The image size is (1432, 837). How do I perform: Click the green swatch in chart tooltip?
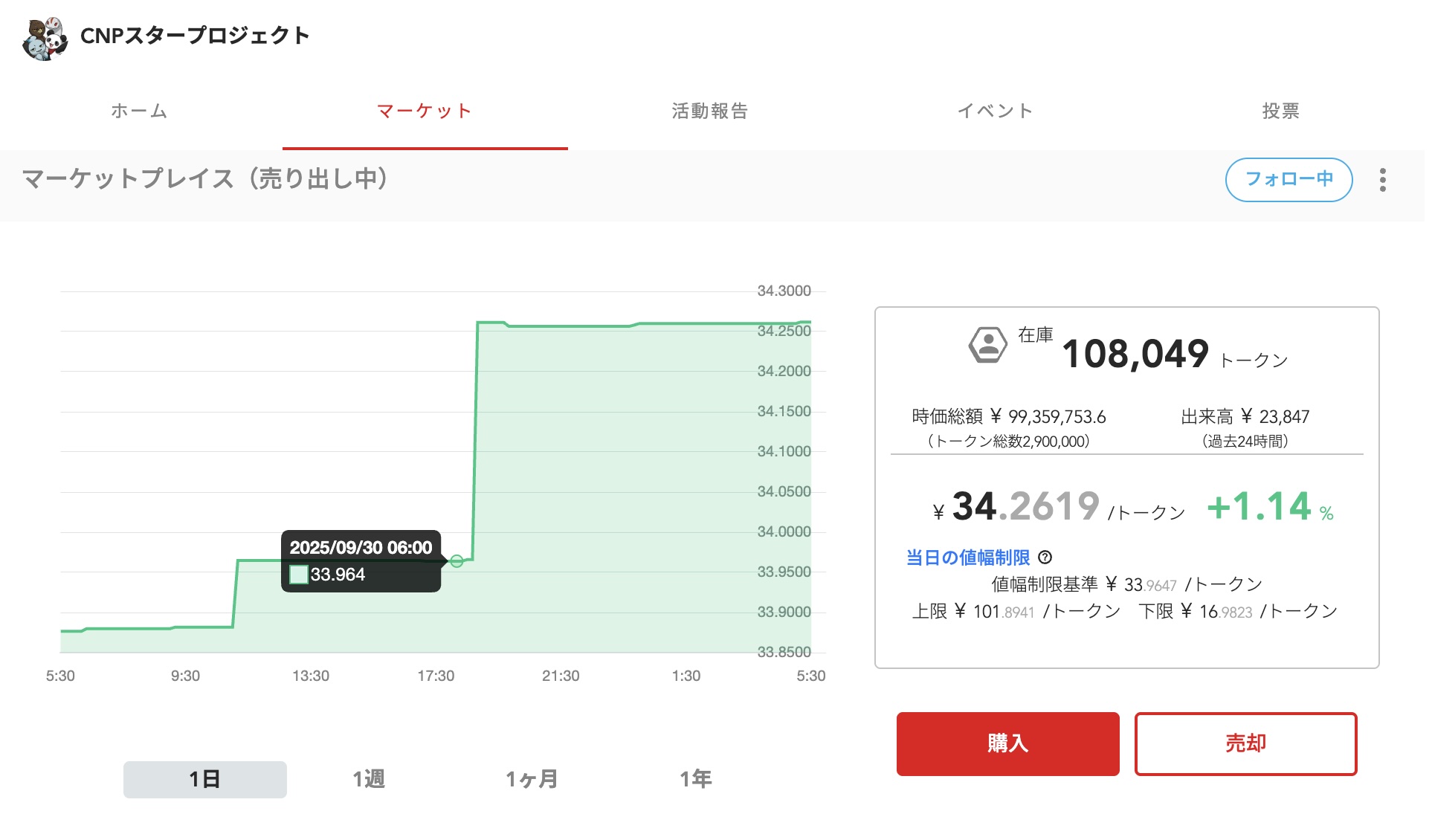[x=299, y=575]
